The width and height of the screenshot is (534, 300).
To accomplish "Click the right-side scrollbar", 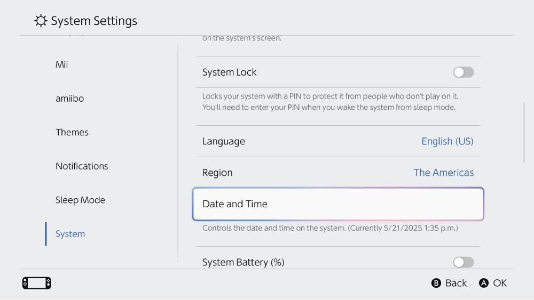I will pos(524,132).
